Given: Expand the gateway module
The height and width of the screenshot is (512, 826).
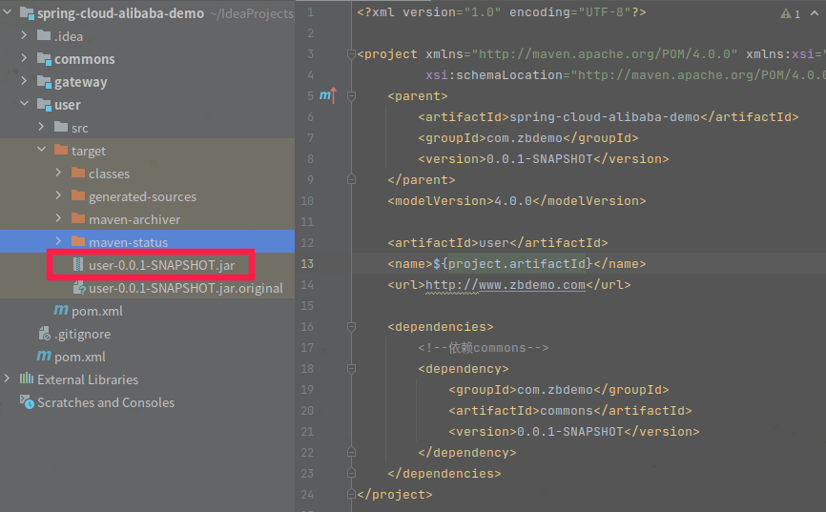Looking at the screenshot, I should (24, 81).
